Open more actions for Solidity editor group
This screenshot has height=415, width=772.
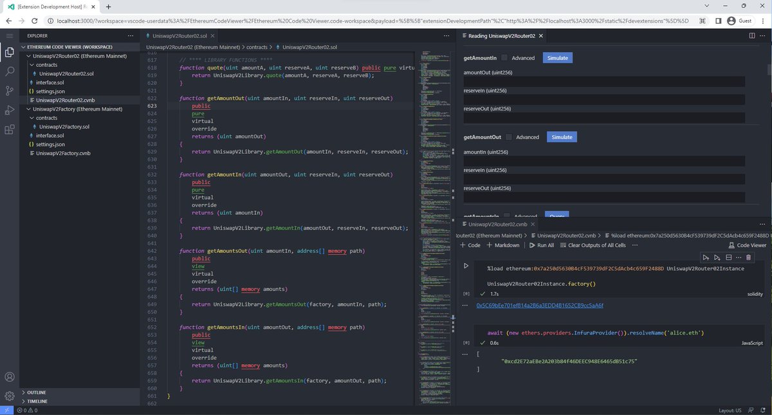coord(446,36)
